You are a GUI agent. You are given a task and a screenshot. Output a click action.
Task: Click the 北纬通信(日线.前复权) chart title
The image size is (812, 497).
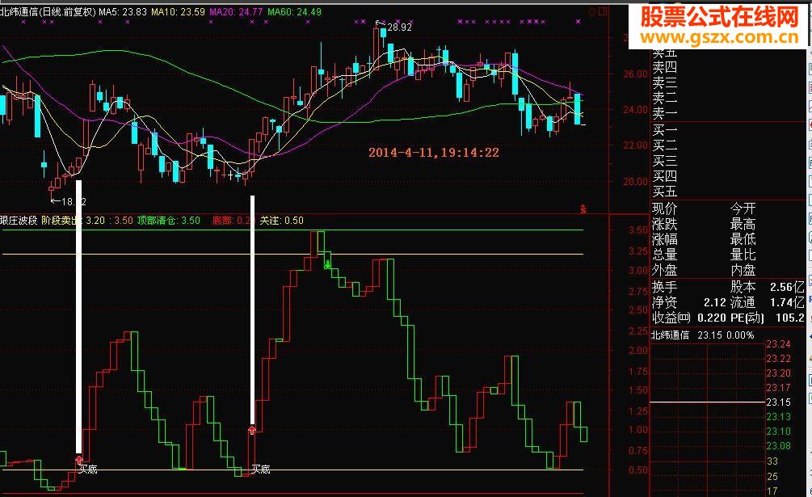[x=48, y=11]
